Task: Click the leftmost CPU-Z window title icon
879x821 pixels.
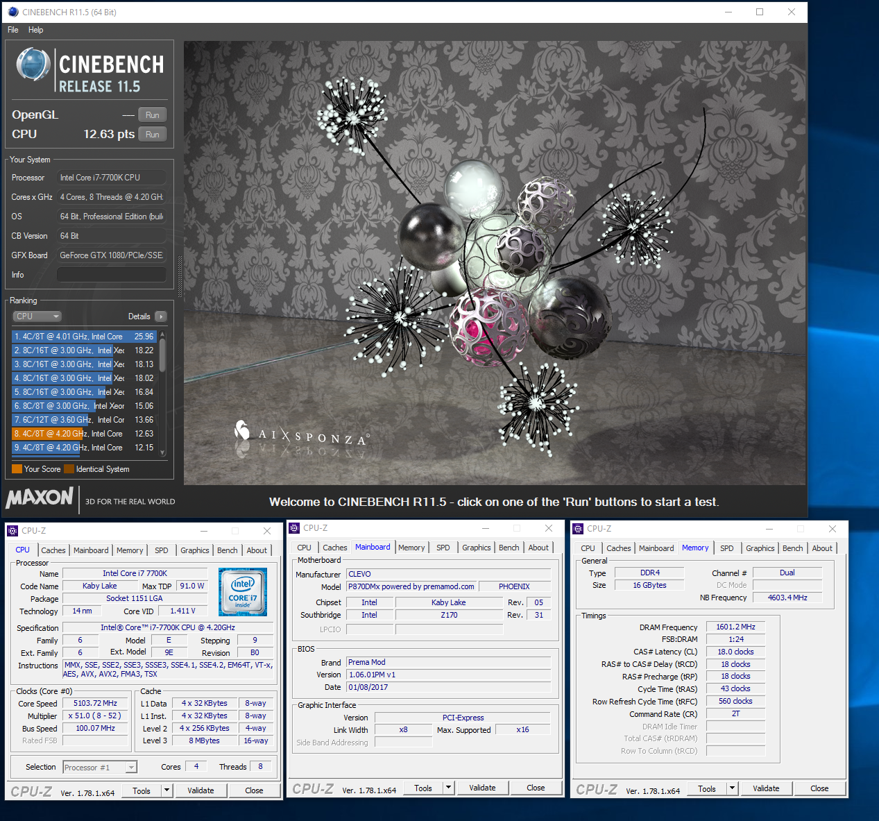Action: coord(12,531)
